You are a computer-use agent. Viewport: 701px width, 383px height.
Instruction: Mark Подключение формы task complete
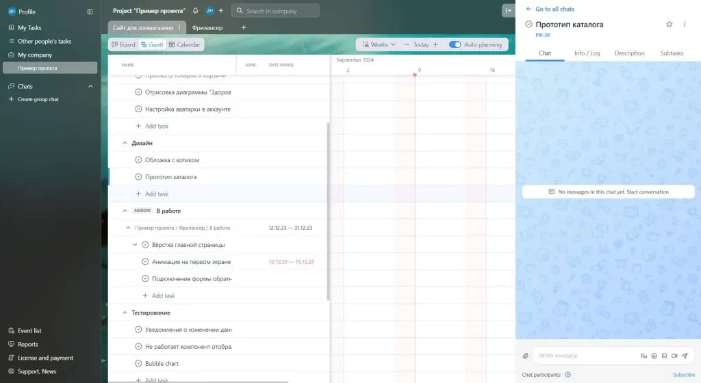(145, 278)
